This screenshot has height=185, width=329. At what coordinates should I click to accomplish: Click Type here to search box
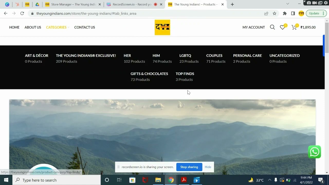click(x=57, y=180)
